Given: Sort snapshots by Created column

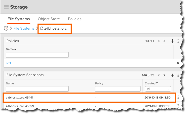Looking at the screenshot, I should tap(151, 83).
